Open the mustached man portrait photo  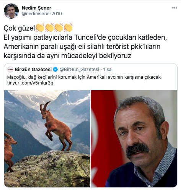click(x=134, y=139)
